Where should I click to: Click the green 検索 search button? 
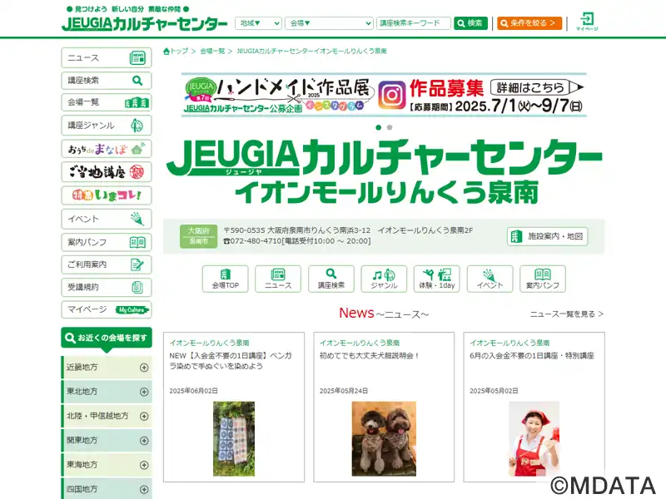pos(470,23)
